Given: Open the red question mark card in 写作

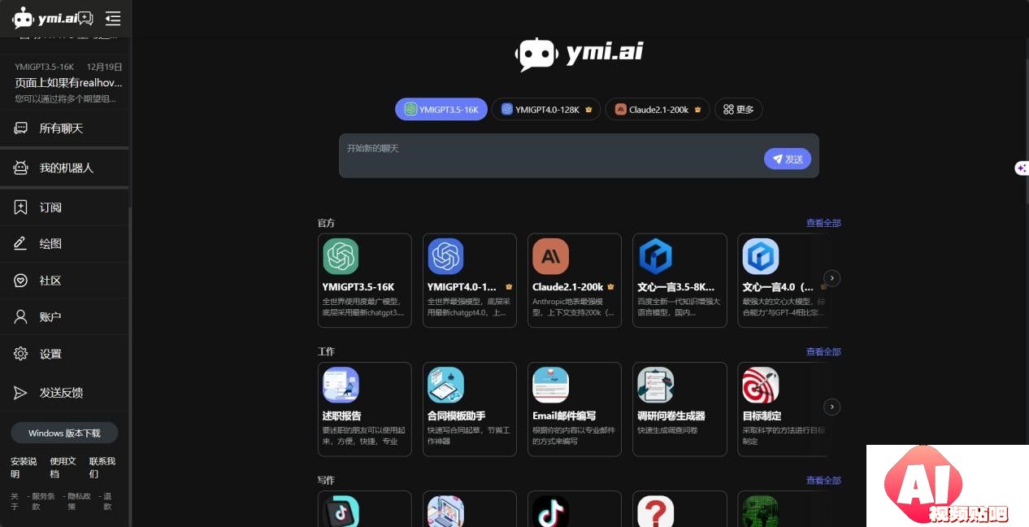Looking at the screenshot, I should point(655,512).
